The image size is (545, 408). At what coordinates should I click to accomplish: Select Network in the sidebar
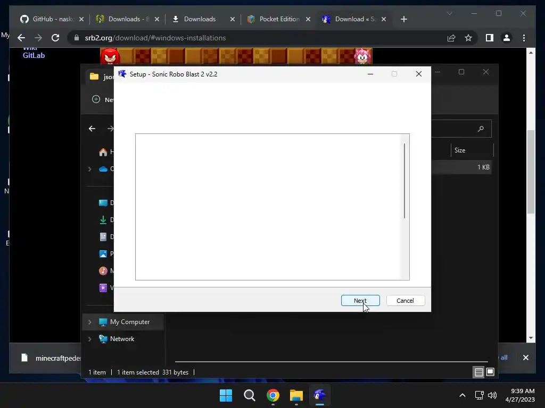122,339
